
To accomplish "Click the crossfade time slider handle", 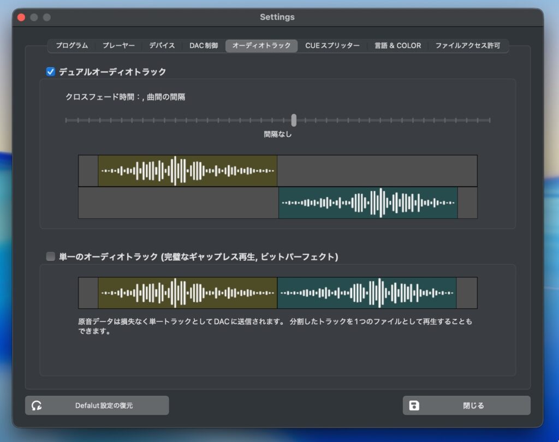I will pyautogui.click(x=294, y=120).
